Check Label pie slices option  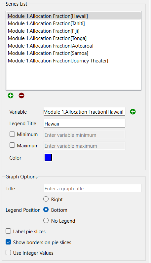coord(8,231)
